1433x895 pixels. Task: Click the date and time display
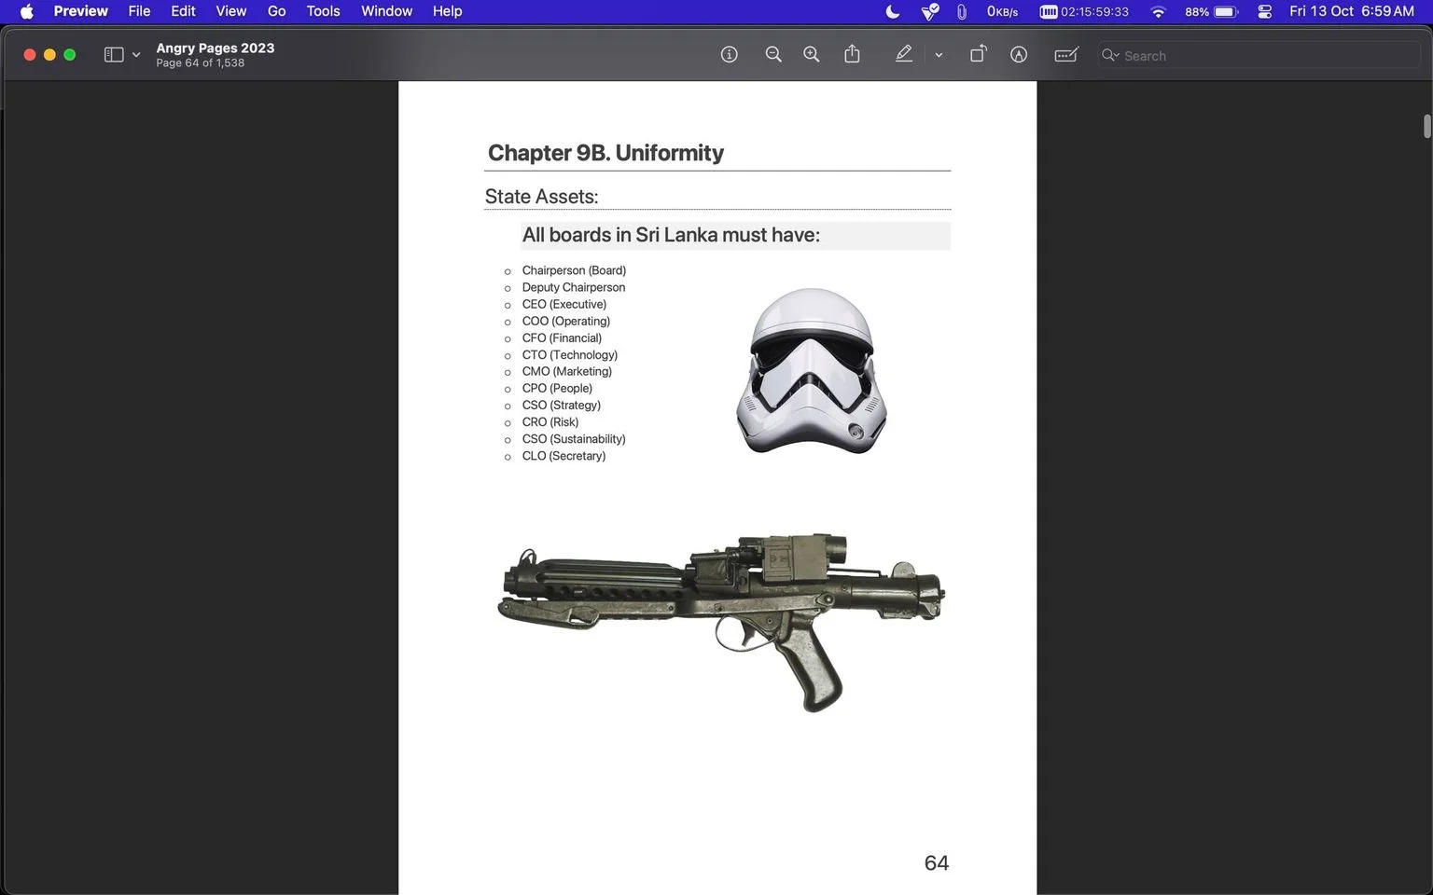tap(1352, 11)
